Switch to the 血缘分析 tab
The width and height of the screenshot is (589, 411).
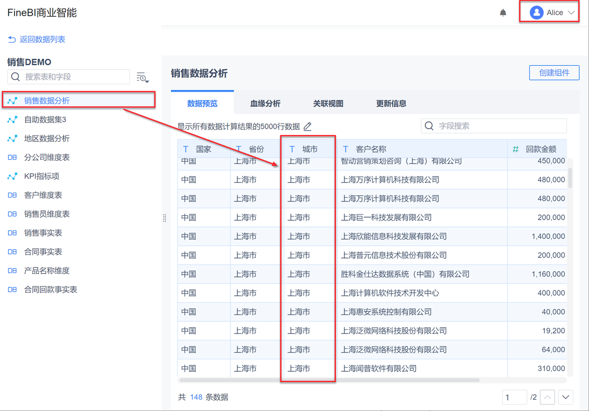pyautogui.click(x=266, y=103)
